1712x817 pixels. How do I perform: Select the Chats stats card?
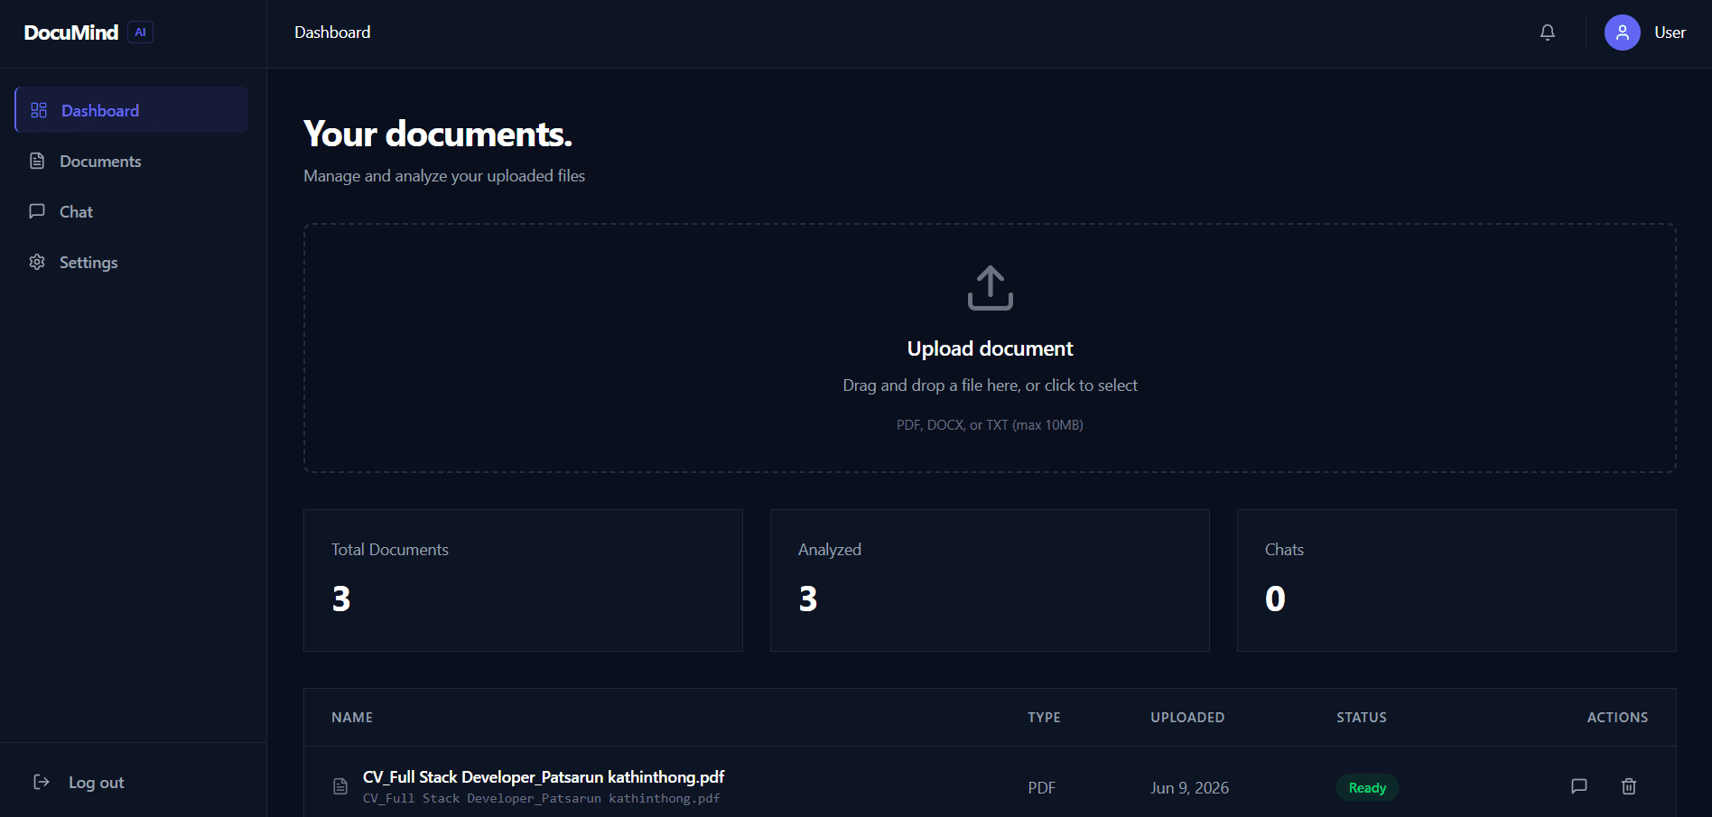[x=1456, y=580]
